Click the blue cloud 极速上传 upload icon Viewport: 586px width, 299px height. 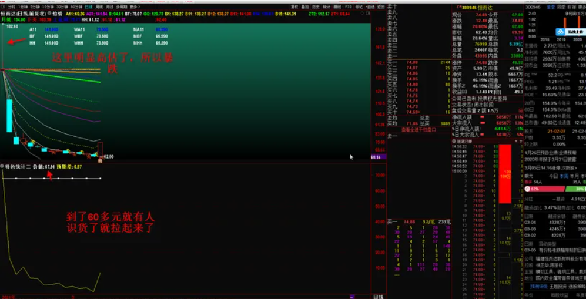[560, 32]
